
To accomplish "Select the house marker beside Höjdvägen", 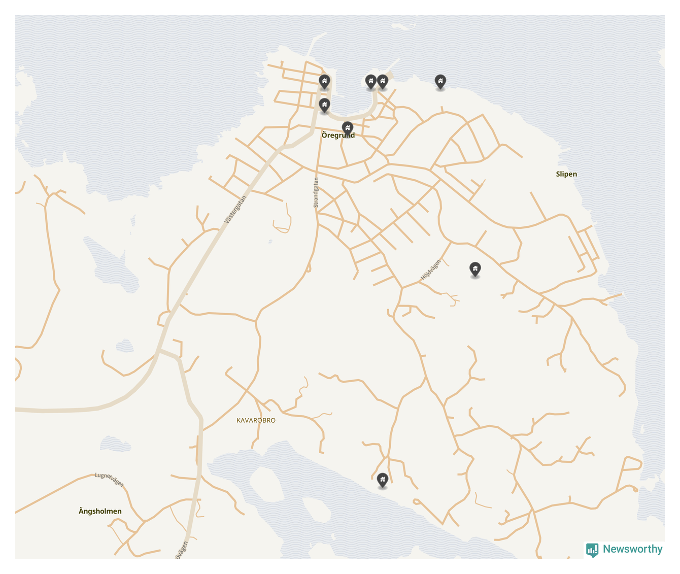I will (475, 268).
